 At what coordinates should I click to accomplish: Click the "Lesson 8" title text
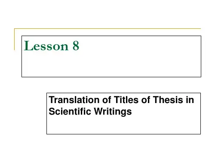click(52, 46)
